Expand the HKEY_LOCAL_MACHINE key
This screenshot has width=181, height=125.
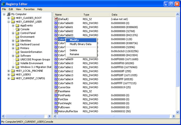[x=9, y=71]
